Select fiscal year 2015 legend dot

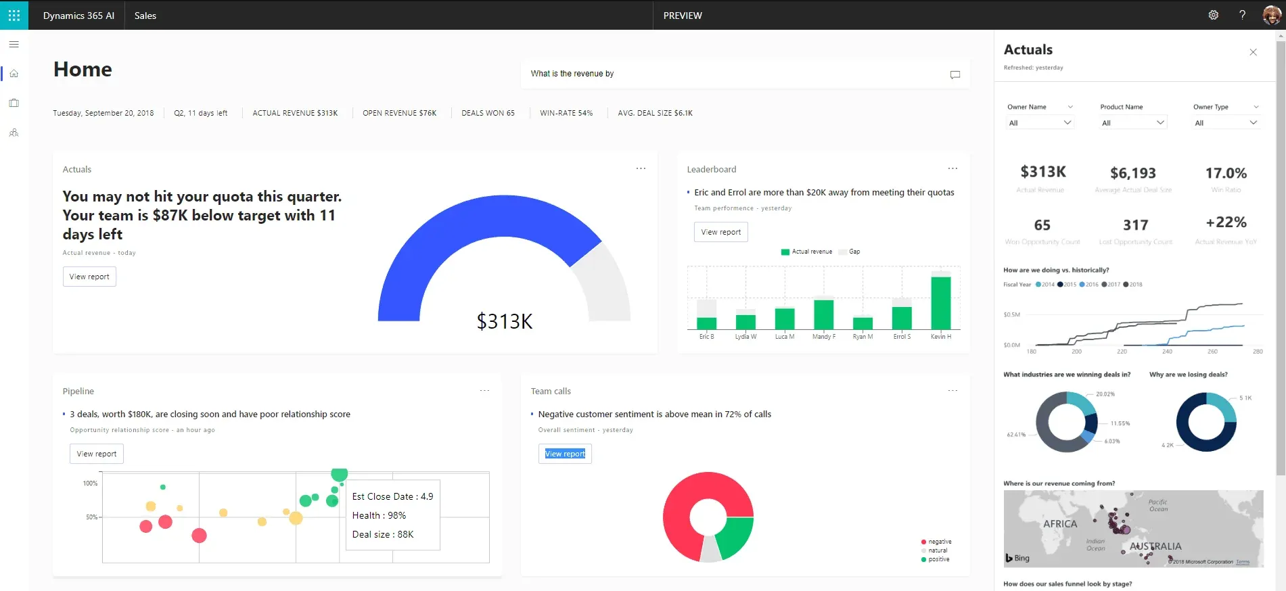coord(1060,285)
